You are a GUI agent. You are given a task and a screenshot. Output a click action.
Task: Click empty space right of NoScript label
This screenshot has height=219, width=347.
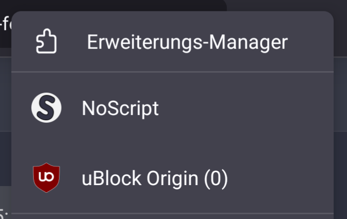point(243,108)
